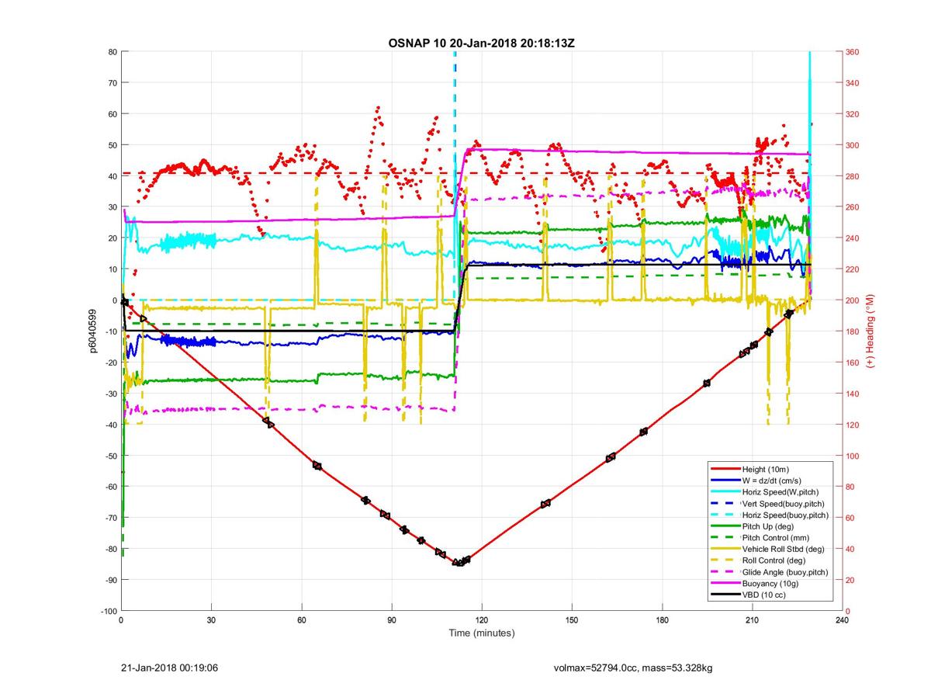Select x-axis tick label "150"
Screen dimensions: 931x687
click(x=571, y=621)
